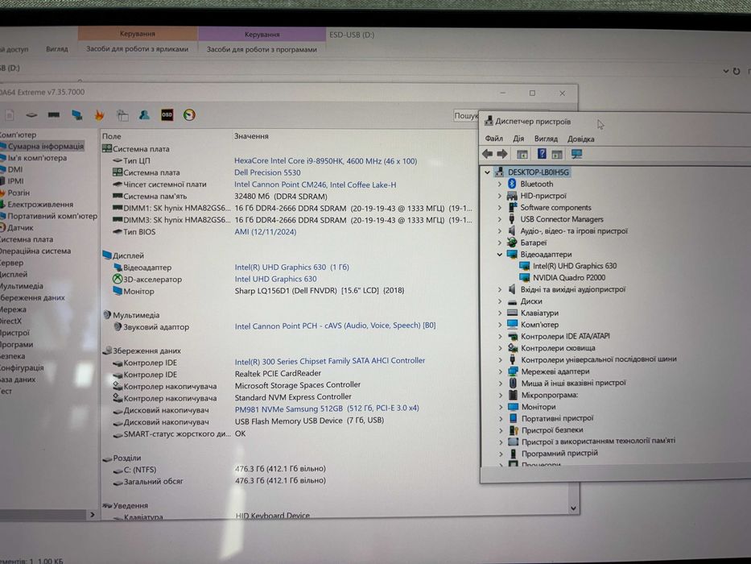The height and width of the screenshot is (564, 751).
Task: Open PM981 NVMe Samsung 512GB link
Action: tap(327, 408)
